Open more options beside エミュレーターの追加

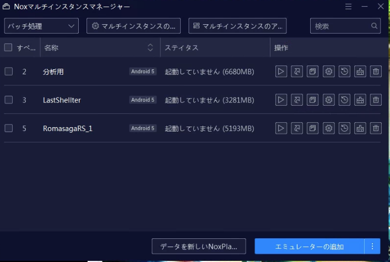tap(372, 246)
